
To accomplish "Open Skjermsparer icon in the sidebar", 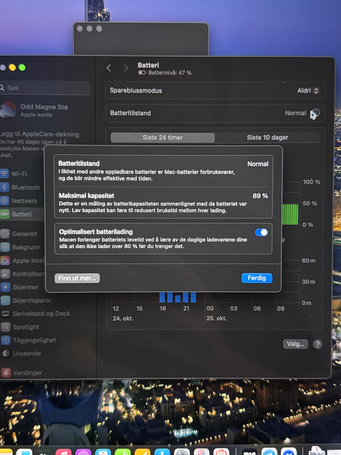I will [6, 300].
